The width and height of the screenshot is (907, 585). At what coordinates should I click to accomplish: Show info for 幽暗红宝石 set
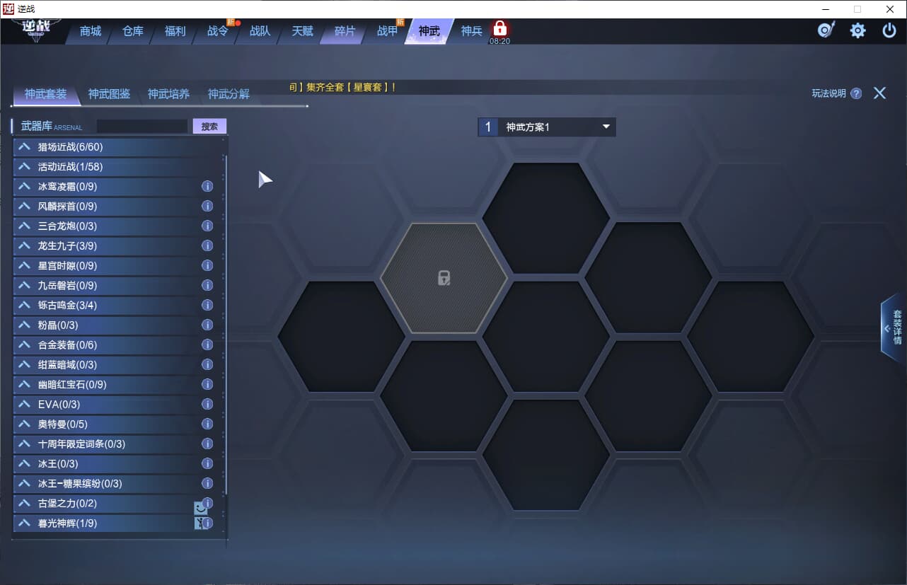point(207,385)
